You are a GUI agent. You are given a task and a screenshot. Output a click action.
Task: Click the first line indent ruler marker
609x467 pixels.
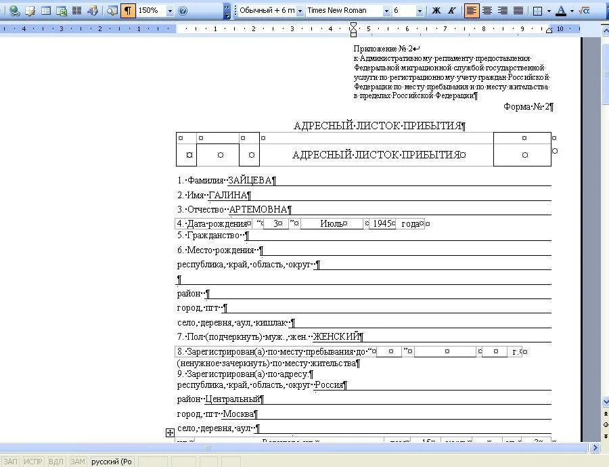click(353, 26)
